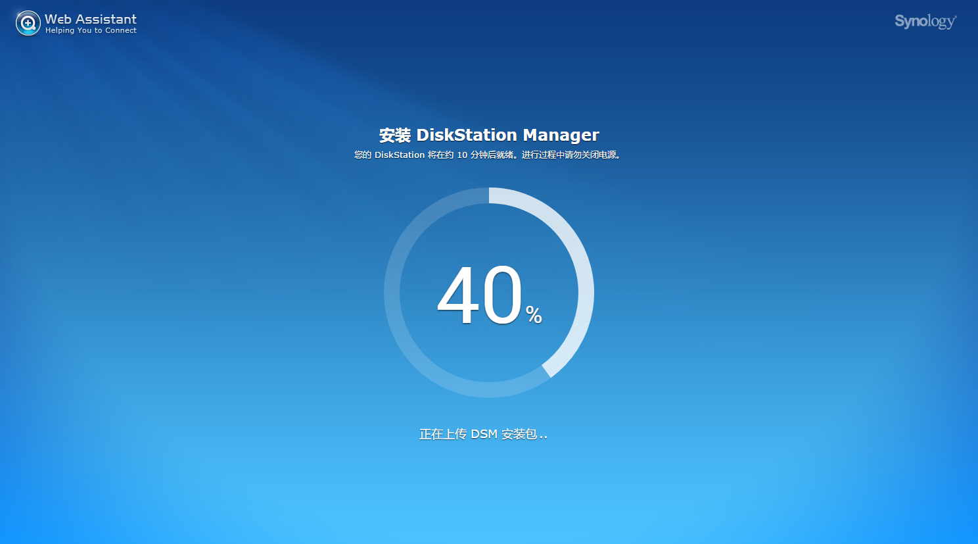Click the "安装 DiskStation Manager" heading
The height and width of the screenshot is (544, 978).
point(489,135)
